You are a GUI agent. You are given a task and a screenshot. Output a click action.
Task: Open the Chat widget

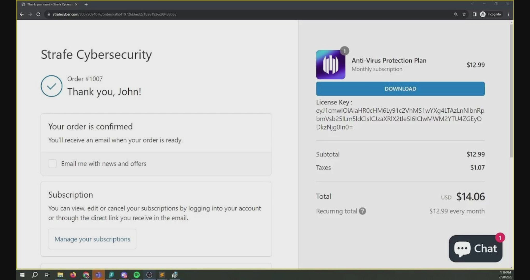point(476,248)
